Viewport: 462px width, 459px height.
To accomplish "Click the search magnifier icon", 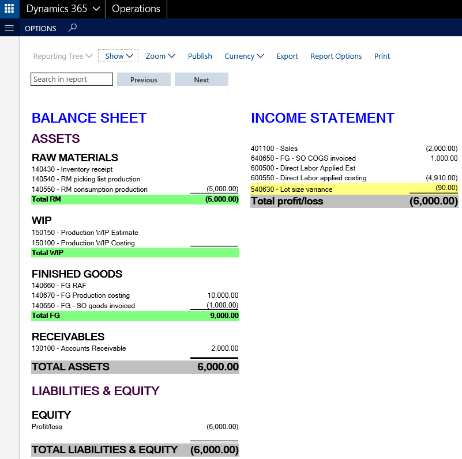I will (x=72, y=28).
